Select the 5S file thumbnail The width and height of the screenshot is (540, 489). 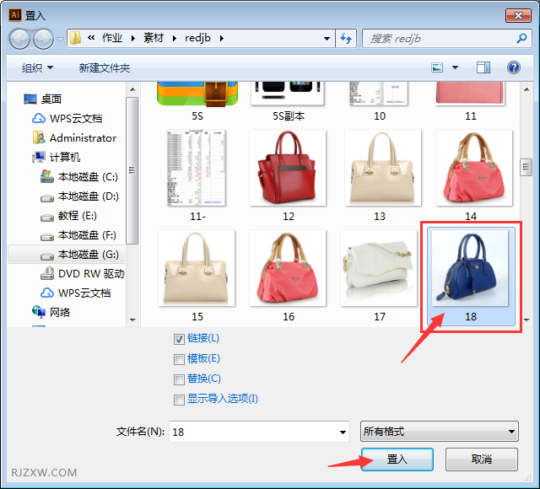(197, 94)
